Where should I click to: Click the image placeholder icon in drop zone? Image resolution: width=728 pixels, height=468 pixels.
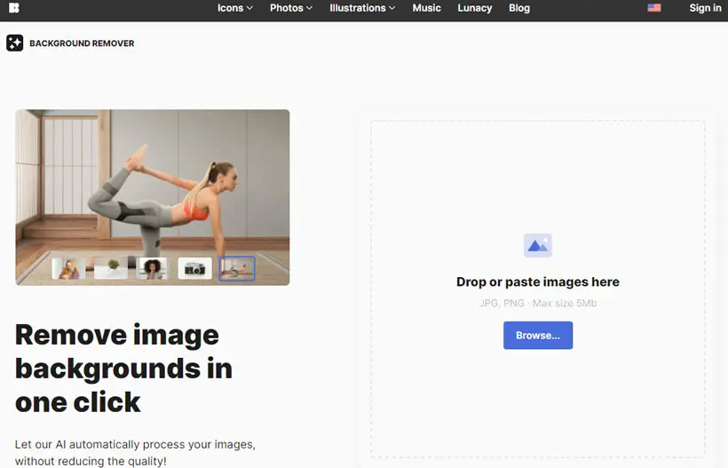pyautogui.click(x=538, y=245)
